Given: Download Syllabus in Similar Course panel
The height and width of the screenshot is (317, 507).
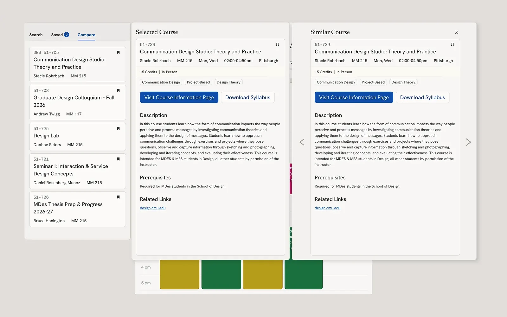Looking at the screenshot, I should (422, 97).
